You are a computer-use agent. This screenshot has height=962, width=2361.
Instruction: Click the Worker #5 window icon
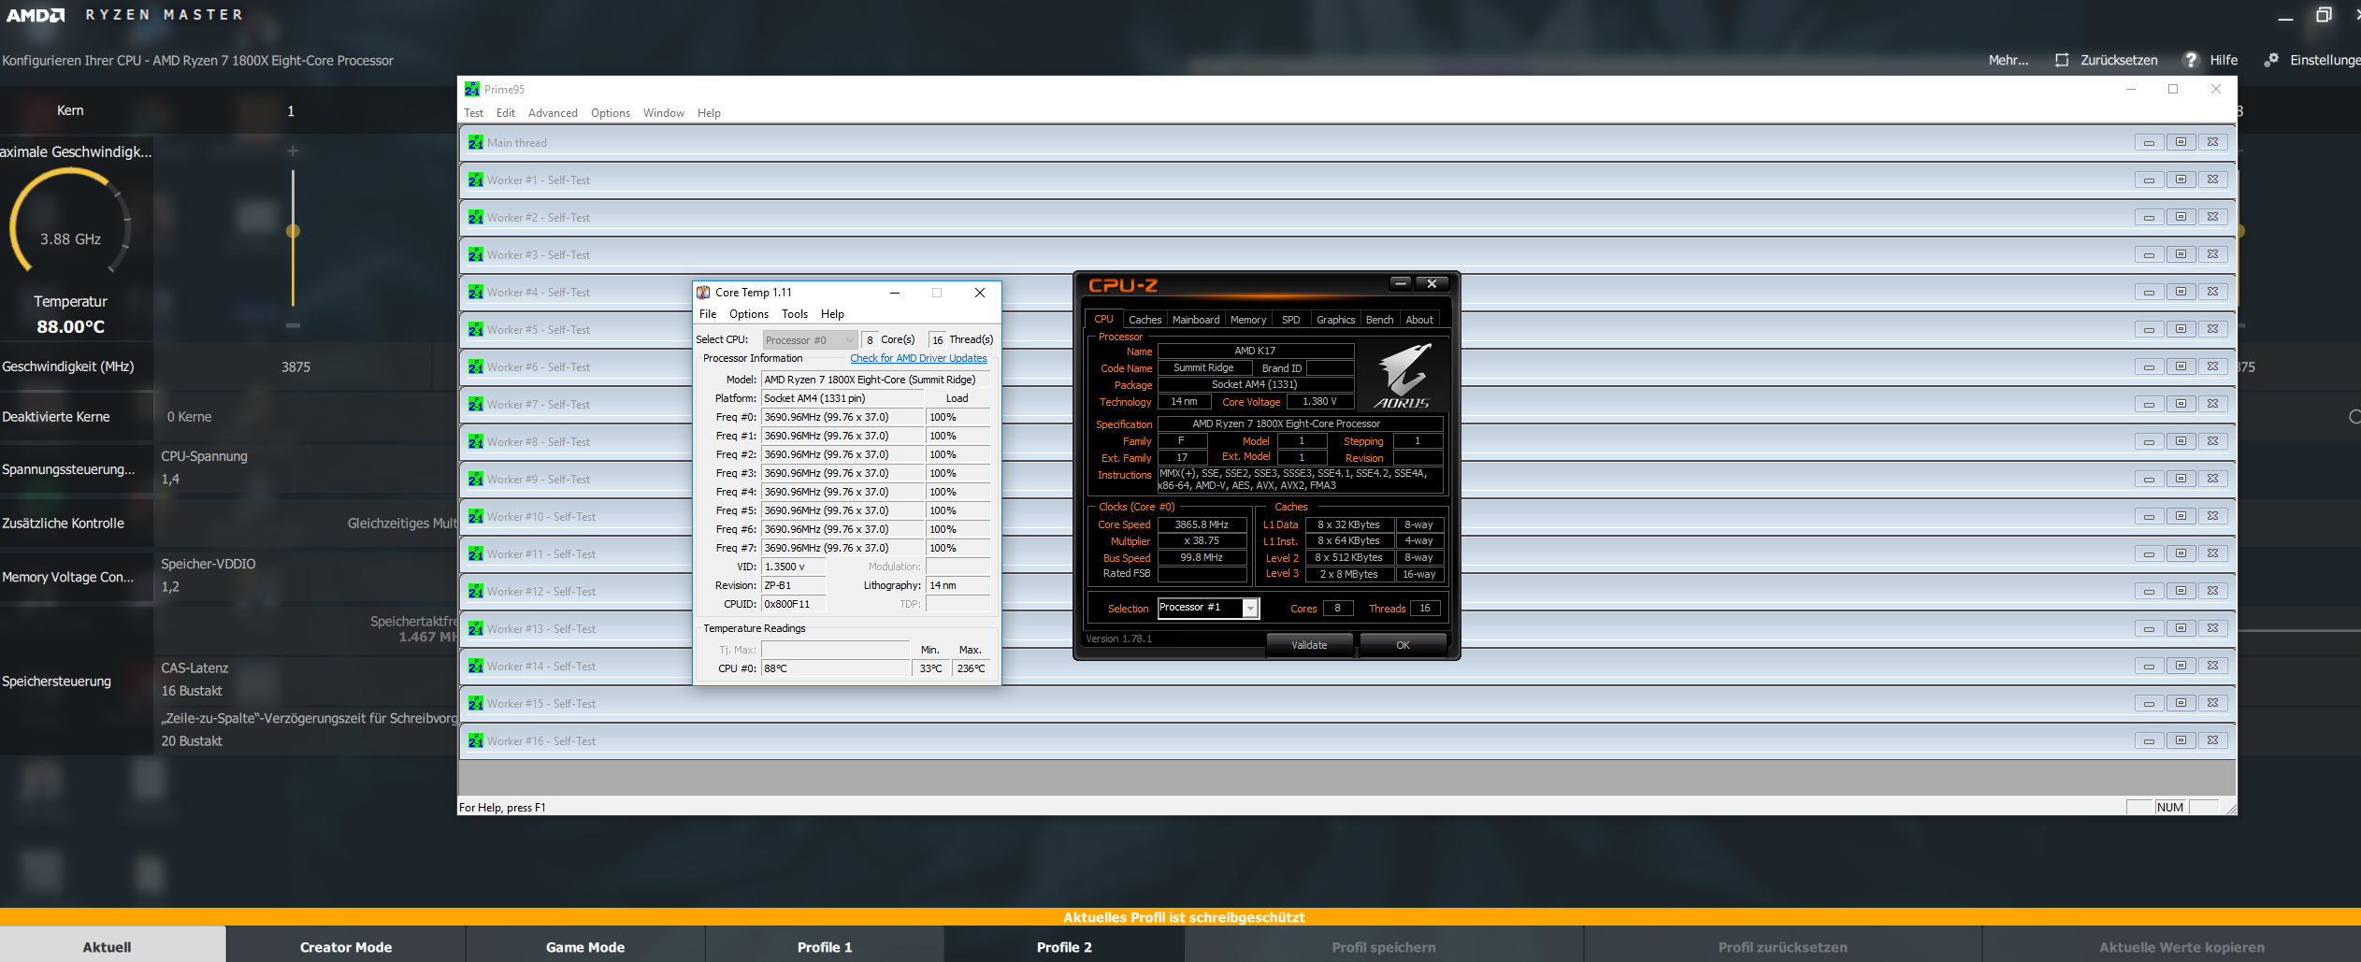tap(476, 329)
